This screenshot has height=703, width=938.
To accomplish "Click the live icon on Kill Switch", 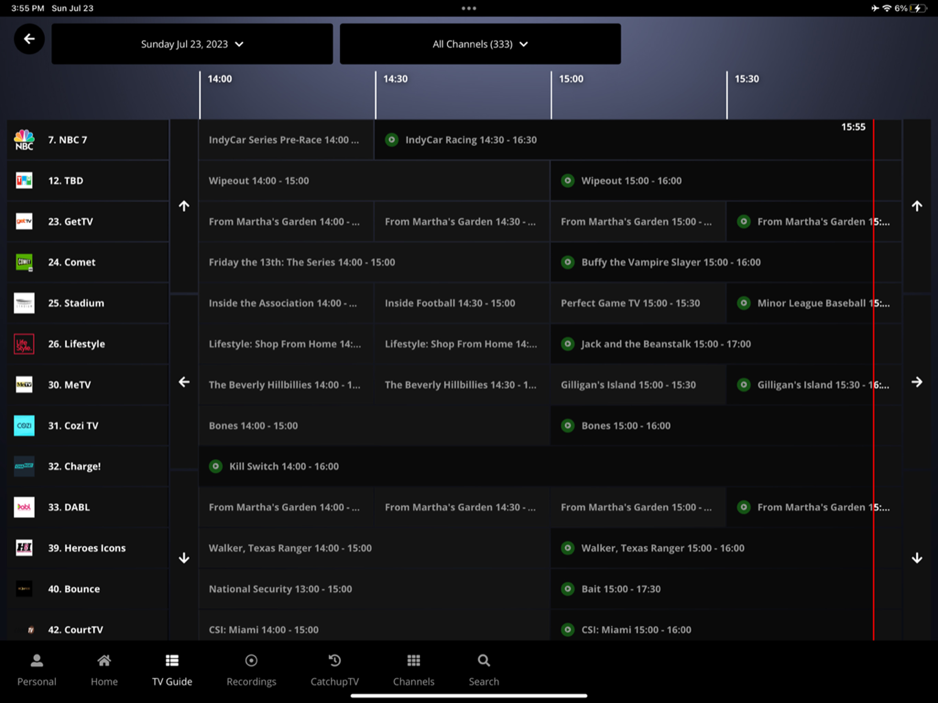I will 216,466.
